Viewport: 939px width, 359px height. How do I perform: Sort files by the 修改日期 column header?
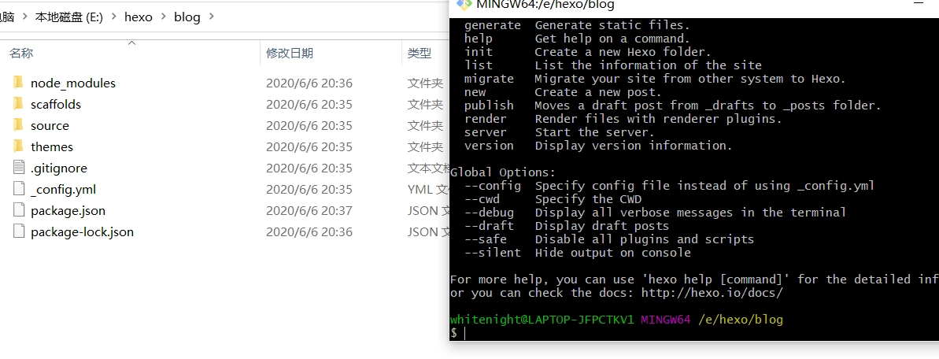tap(290, 54)
